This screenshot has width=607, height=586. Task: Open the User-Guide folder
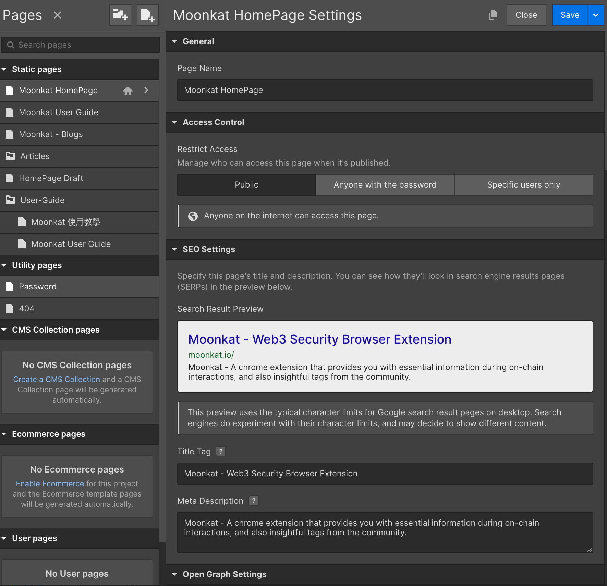tap(79, 200)
